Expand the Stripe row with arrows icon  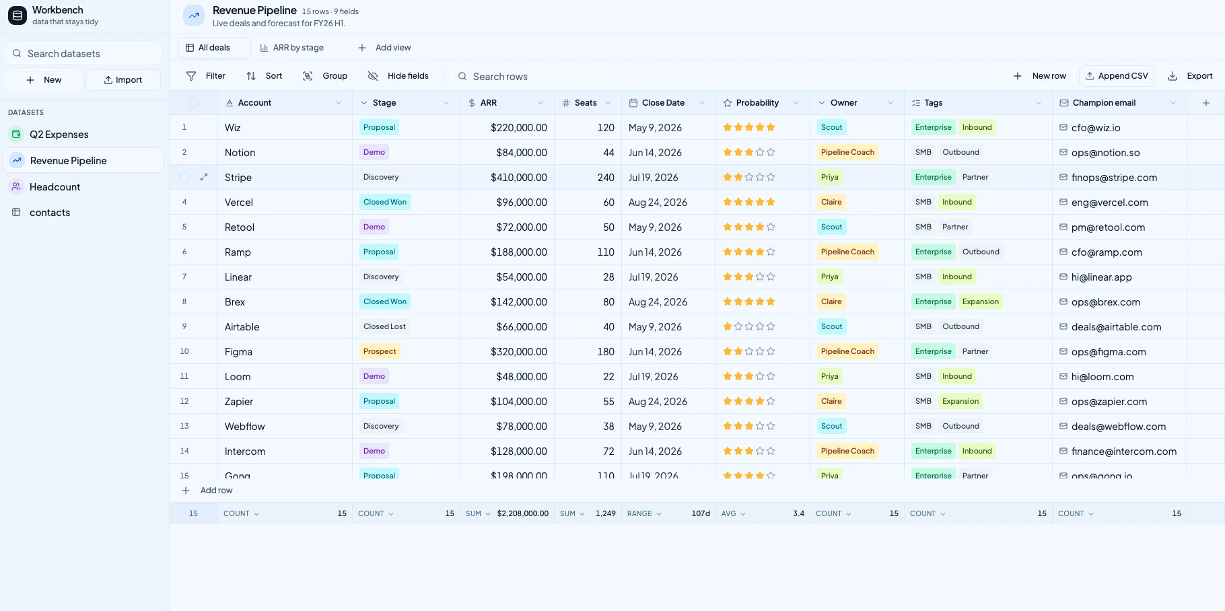click(204, 177)
